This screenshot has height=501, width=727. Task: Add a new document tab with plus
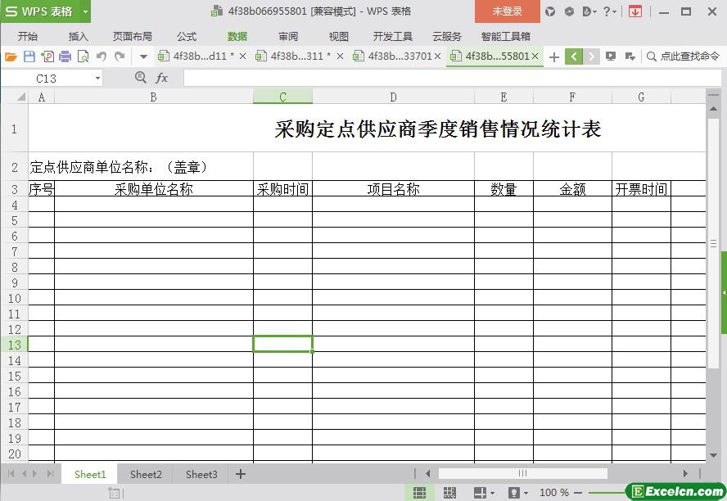553,57
